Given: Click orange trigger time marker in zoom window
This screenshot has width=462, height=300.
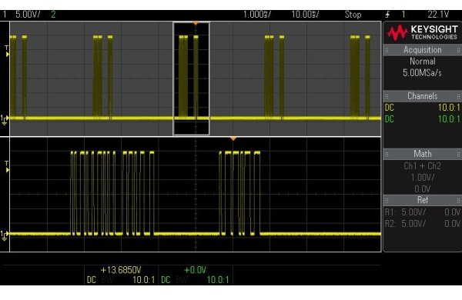Looking at the screenshot, I should pos(233,138).
